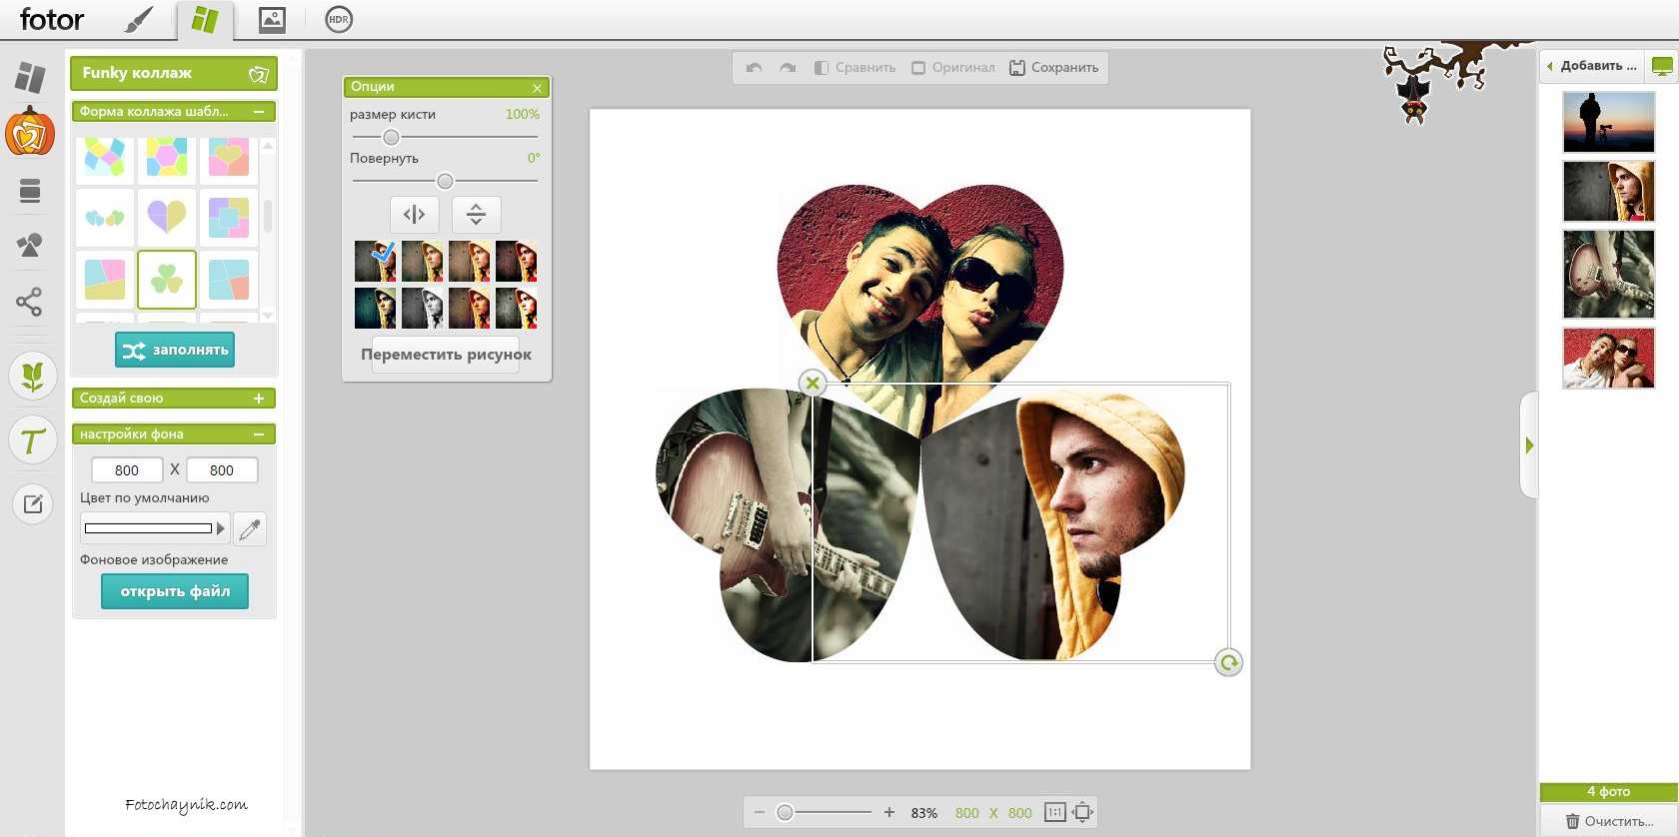The image size is (1679, 837).
Task: Toggle Сравнить compare option
Action: 854,68
